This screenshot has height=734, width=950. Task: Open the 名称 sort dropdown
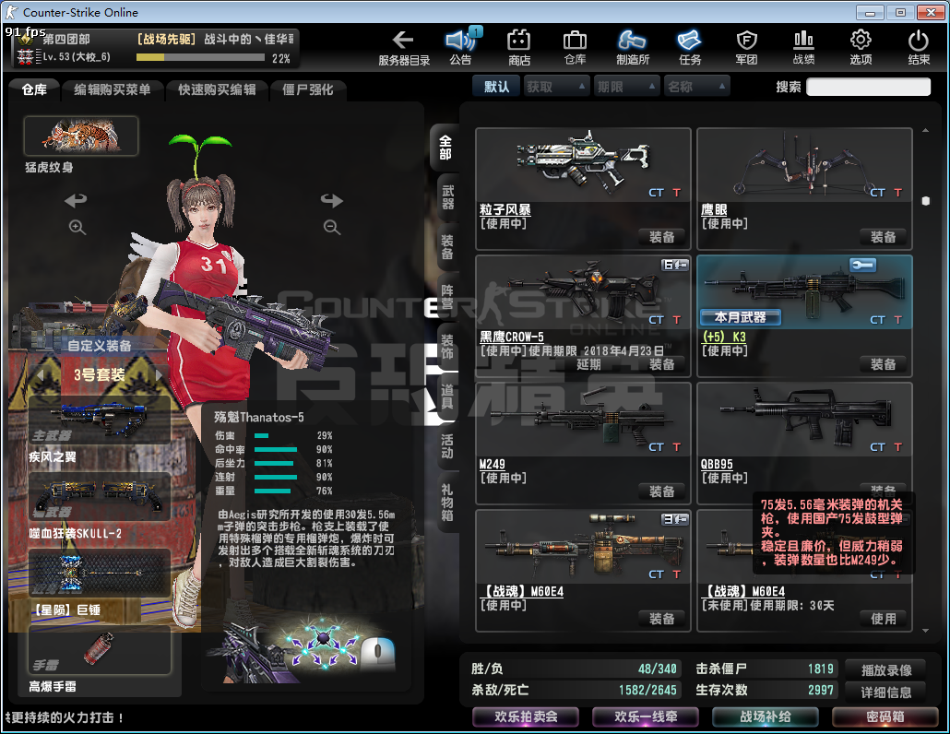point(696,87)
